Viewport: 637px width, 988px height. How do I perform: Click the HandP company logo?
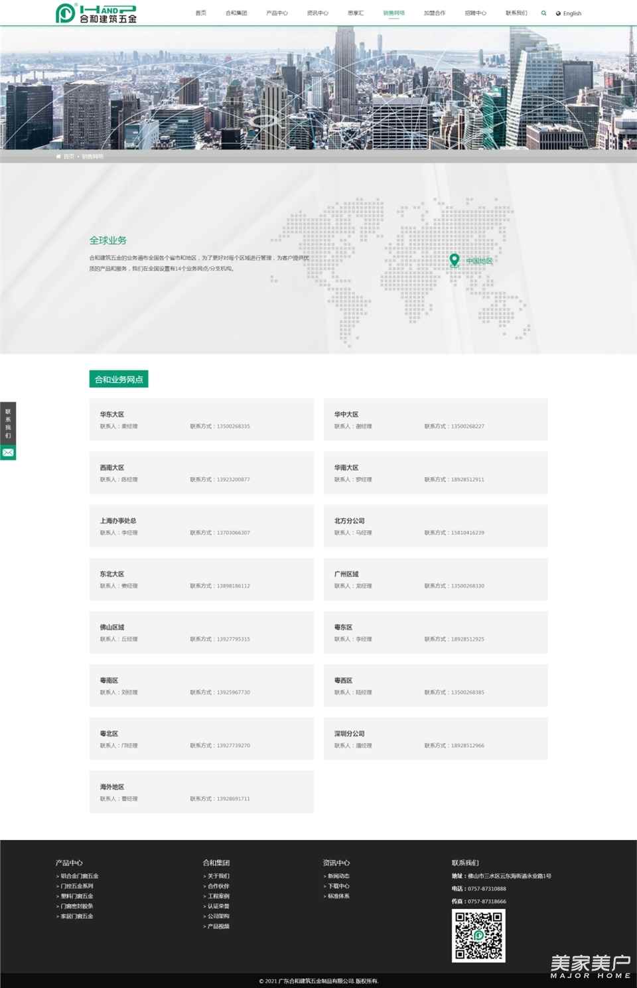[96, 13]
